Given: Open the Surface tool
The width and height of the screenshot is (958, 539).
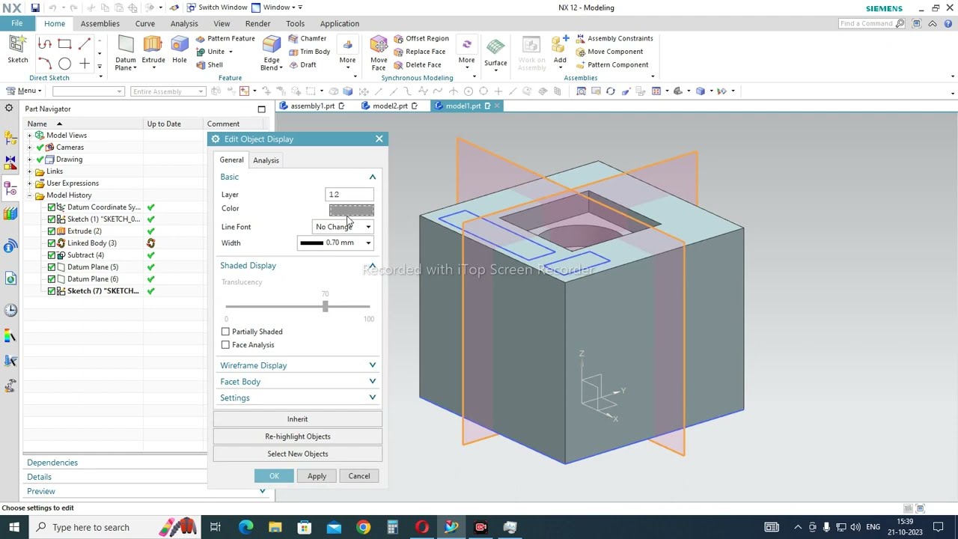Looking at the screenshot, I should tap(495, 51).
